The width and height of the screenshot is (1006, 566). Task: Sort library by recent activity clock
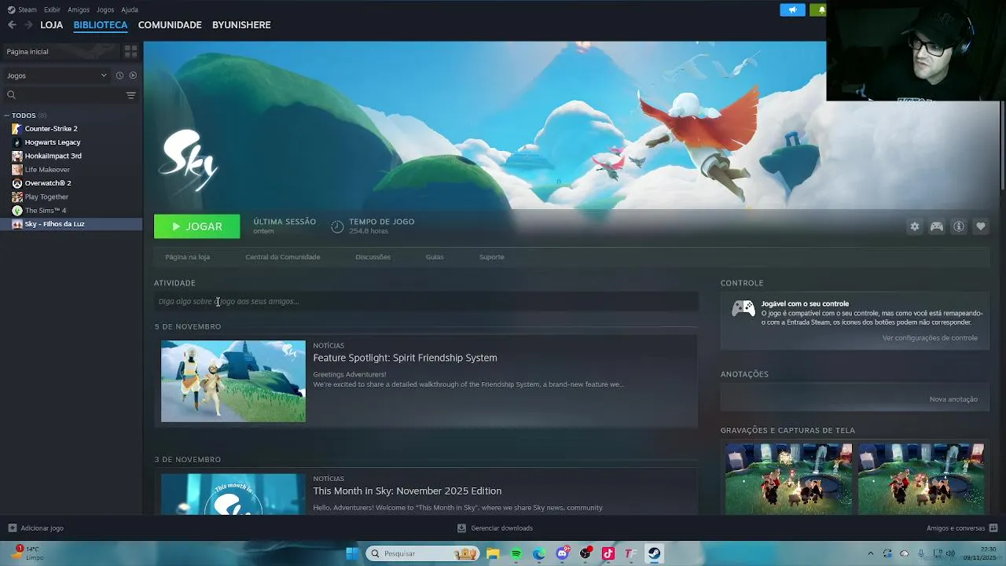click(x=119, y=75)
